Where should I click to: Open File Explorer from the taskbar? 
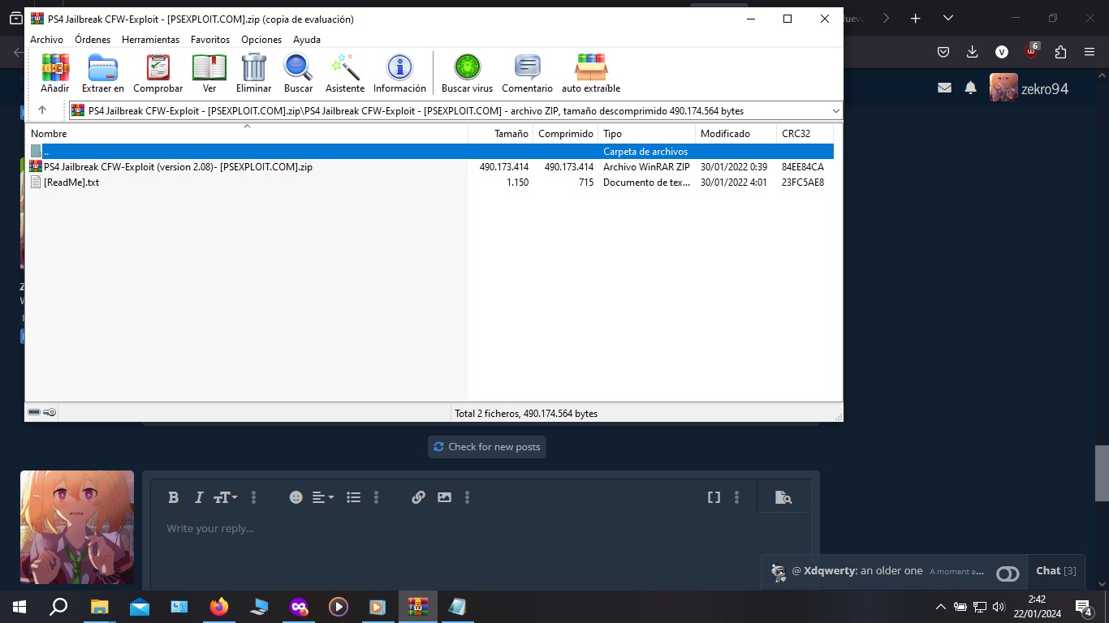point(99,607)
